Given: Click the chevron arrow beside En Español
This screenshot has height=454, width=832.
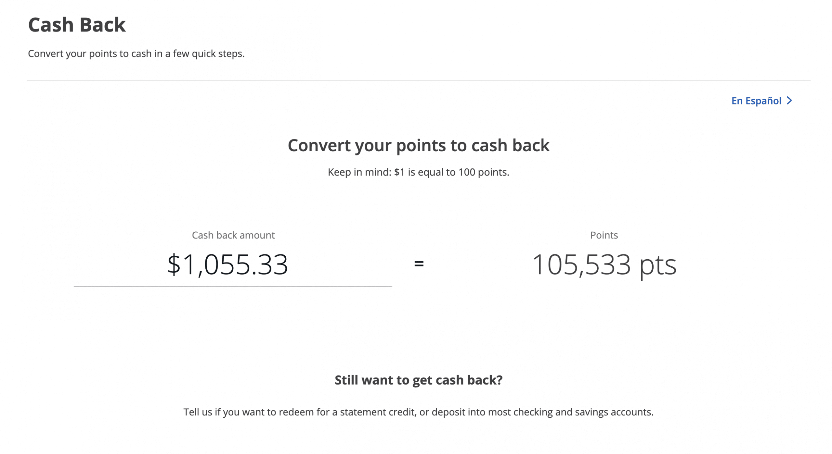Looking at the screenshot, I should click(789, 101).
